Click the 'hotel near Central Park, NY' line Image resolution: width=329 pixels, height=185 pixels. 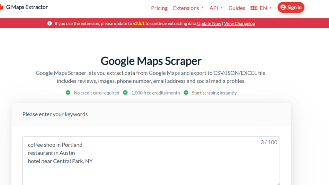tap(60, 161)
